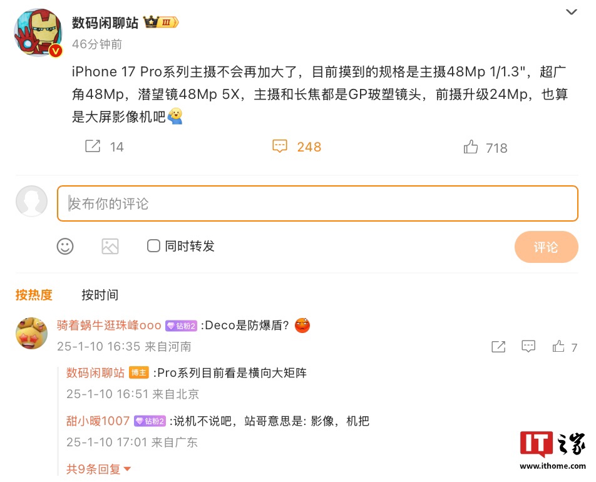The width and height of the screenshot is (596, 482).
Task: Submit with the orange 评论 button
Action: pyautogui.click(x=546, y=247)
